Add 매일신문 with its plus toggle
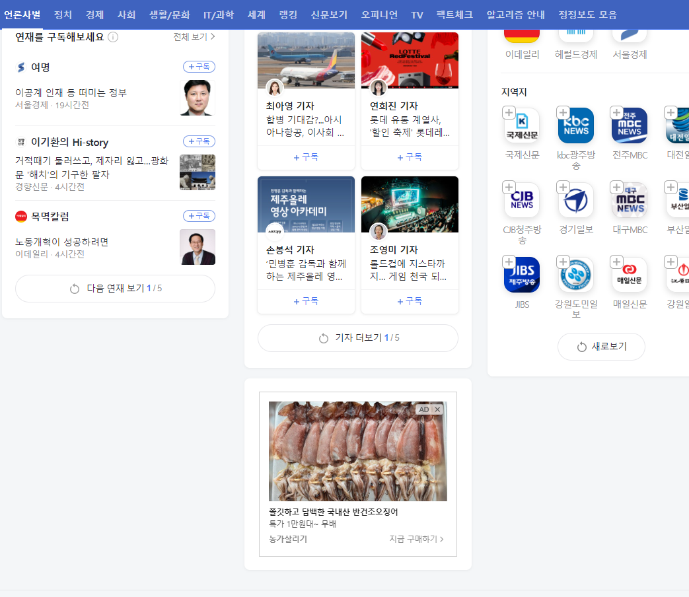Screen dimensions: 689x597 point(616,262)
